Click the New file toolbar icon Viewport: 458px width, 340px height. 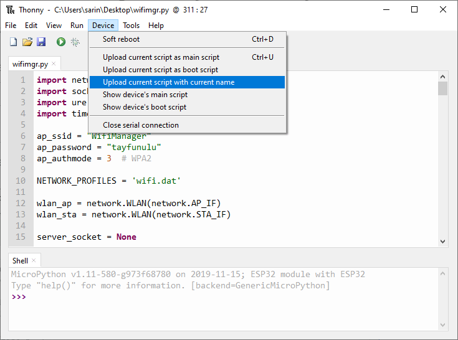13,42
